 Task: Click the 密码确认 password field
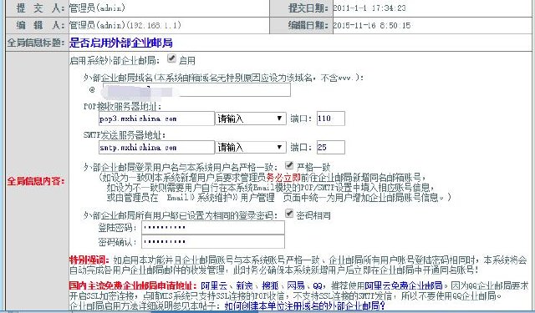[x=213, y=242]
